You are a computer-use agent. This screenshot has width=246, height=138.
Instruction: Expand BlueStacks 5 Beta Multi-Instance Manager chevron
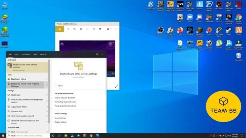[47, 85]
